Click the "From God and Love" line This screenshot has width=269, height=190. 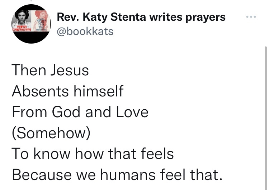[x=80, y=112]
